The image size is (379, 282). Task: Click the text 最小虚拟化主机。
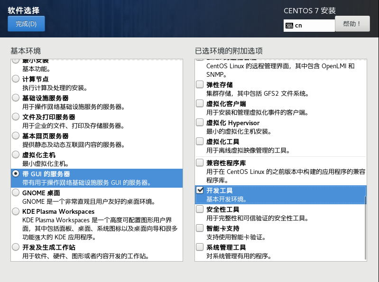tap(46, 164)
